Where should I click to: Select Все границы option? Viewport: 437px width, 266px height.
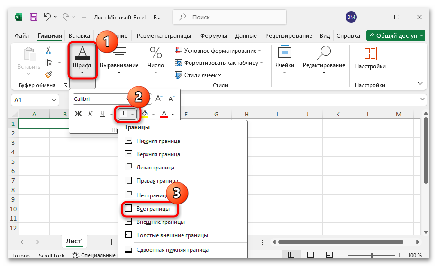[x=183, y=209]
